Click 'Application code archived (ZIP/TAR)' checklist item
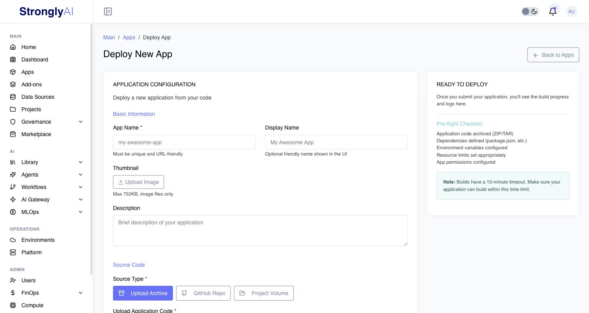The height and width of the screenshot is (313, 589). point(475,134)
